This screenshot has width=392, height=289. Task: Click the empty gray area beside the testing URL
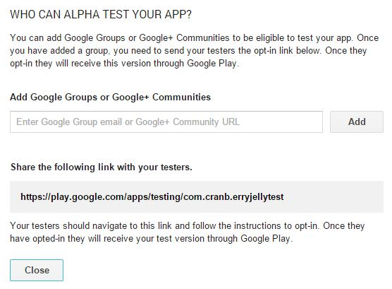333,196
